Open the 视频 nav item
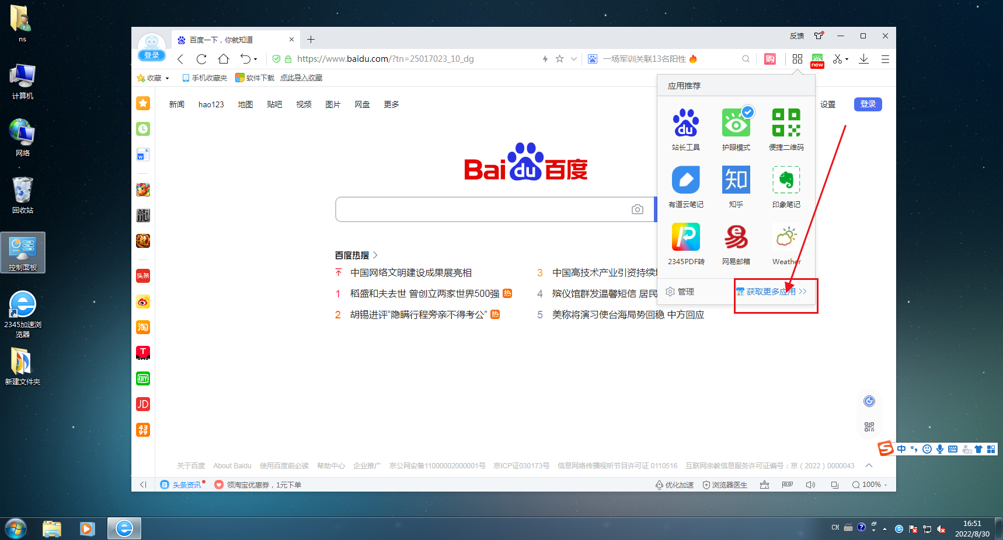Image resolution: width=1003 pixels, height=540 pixels. pos(304,104)
